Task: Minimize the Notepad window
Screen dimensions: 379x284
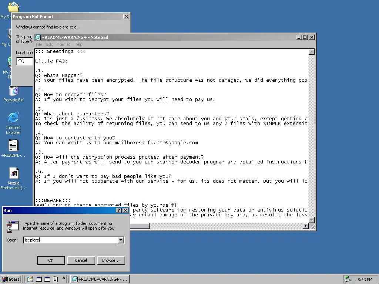Action: click(x=299, y=37)
